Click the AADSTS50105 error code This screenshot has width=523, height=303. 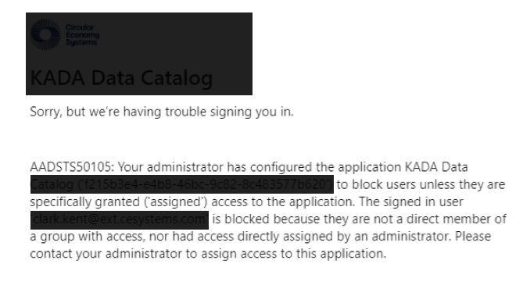pos(72,166)
